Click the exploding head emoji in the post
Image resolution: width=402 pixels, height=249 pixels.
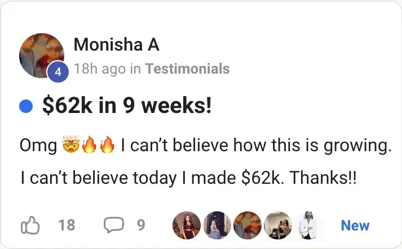pyautogui.click(x=70, y=147)
